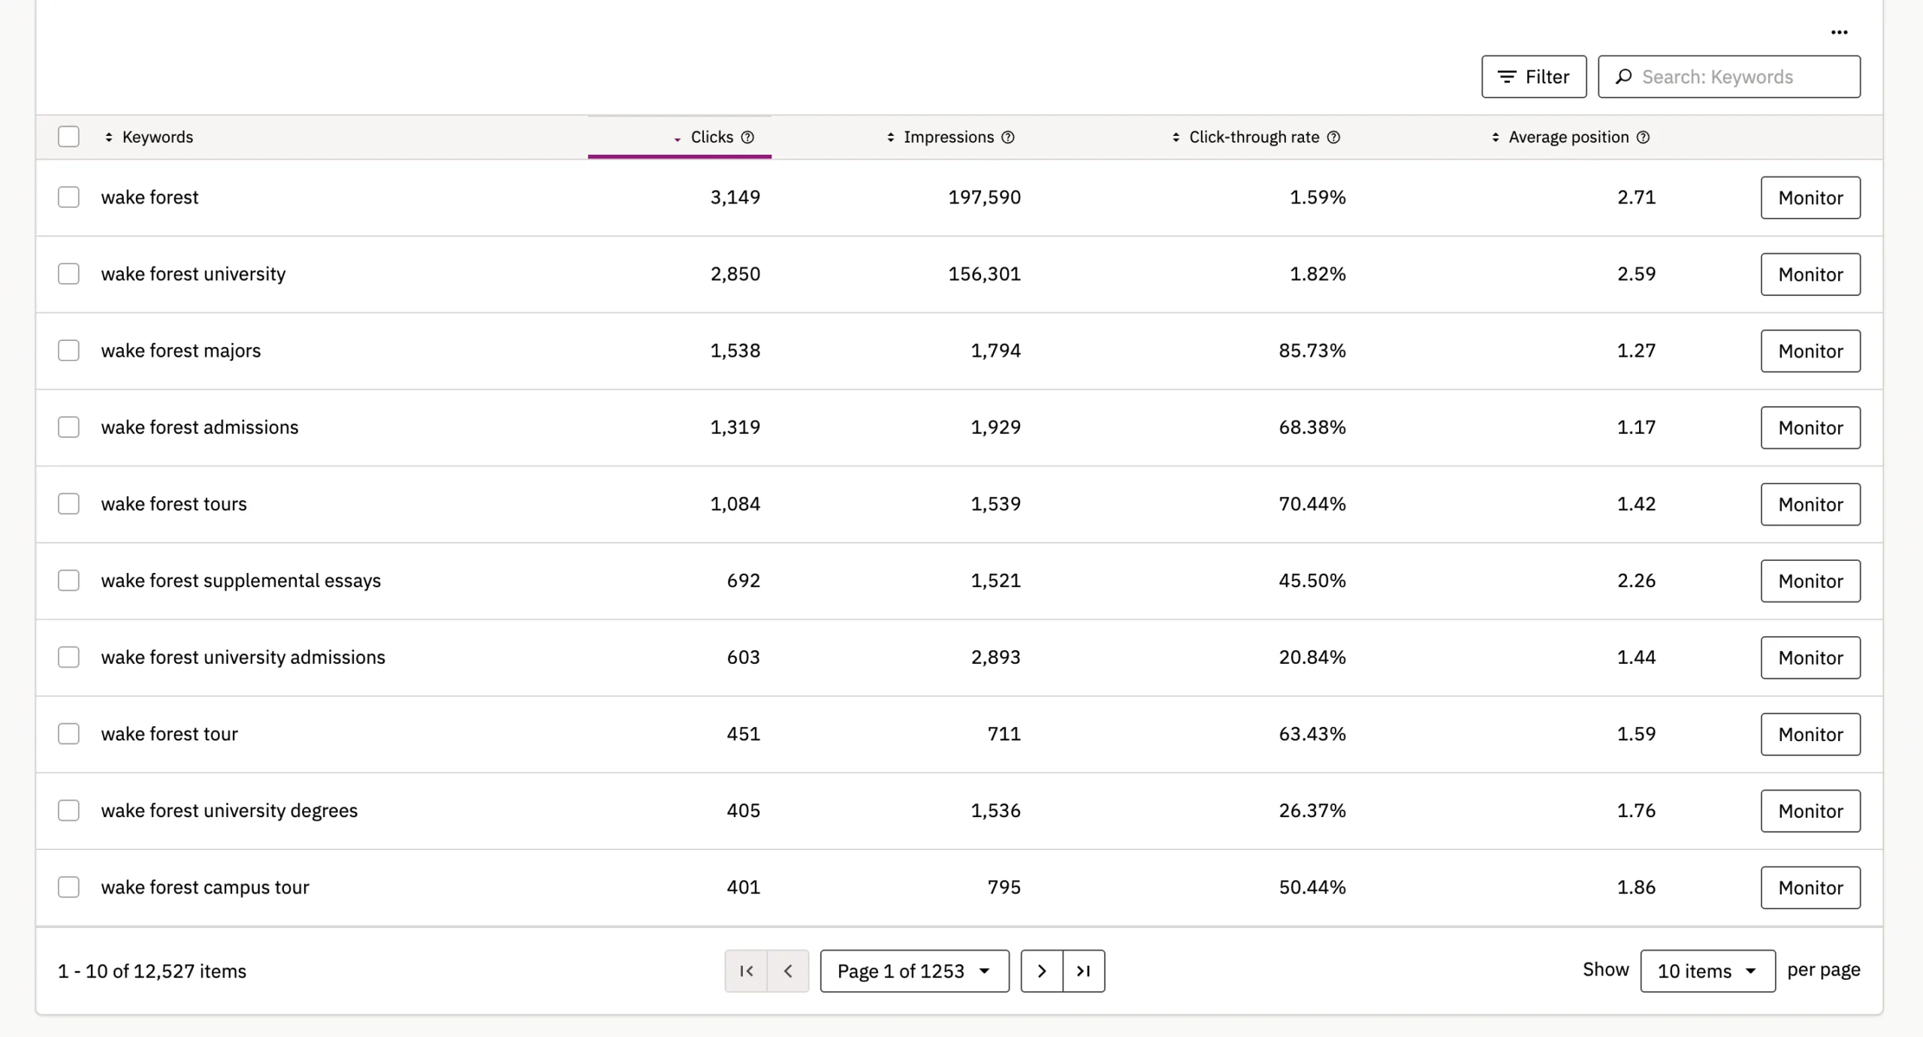Sort by Click-through rate column
Image resolution: width=1923 pixels, height=1037 pixels.
click(1246, 137)
